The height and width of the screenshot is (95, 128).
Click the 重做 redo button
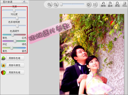coord(110,4)
